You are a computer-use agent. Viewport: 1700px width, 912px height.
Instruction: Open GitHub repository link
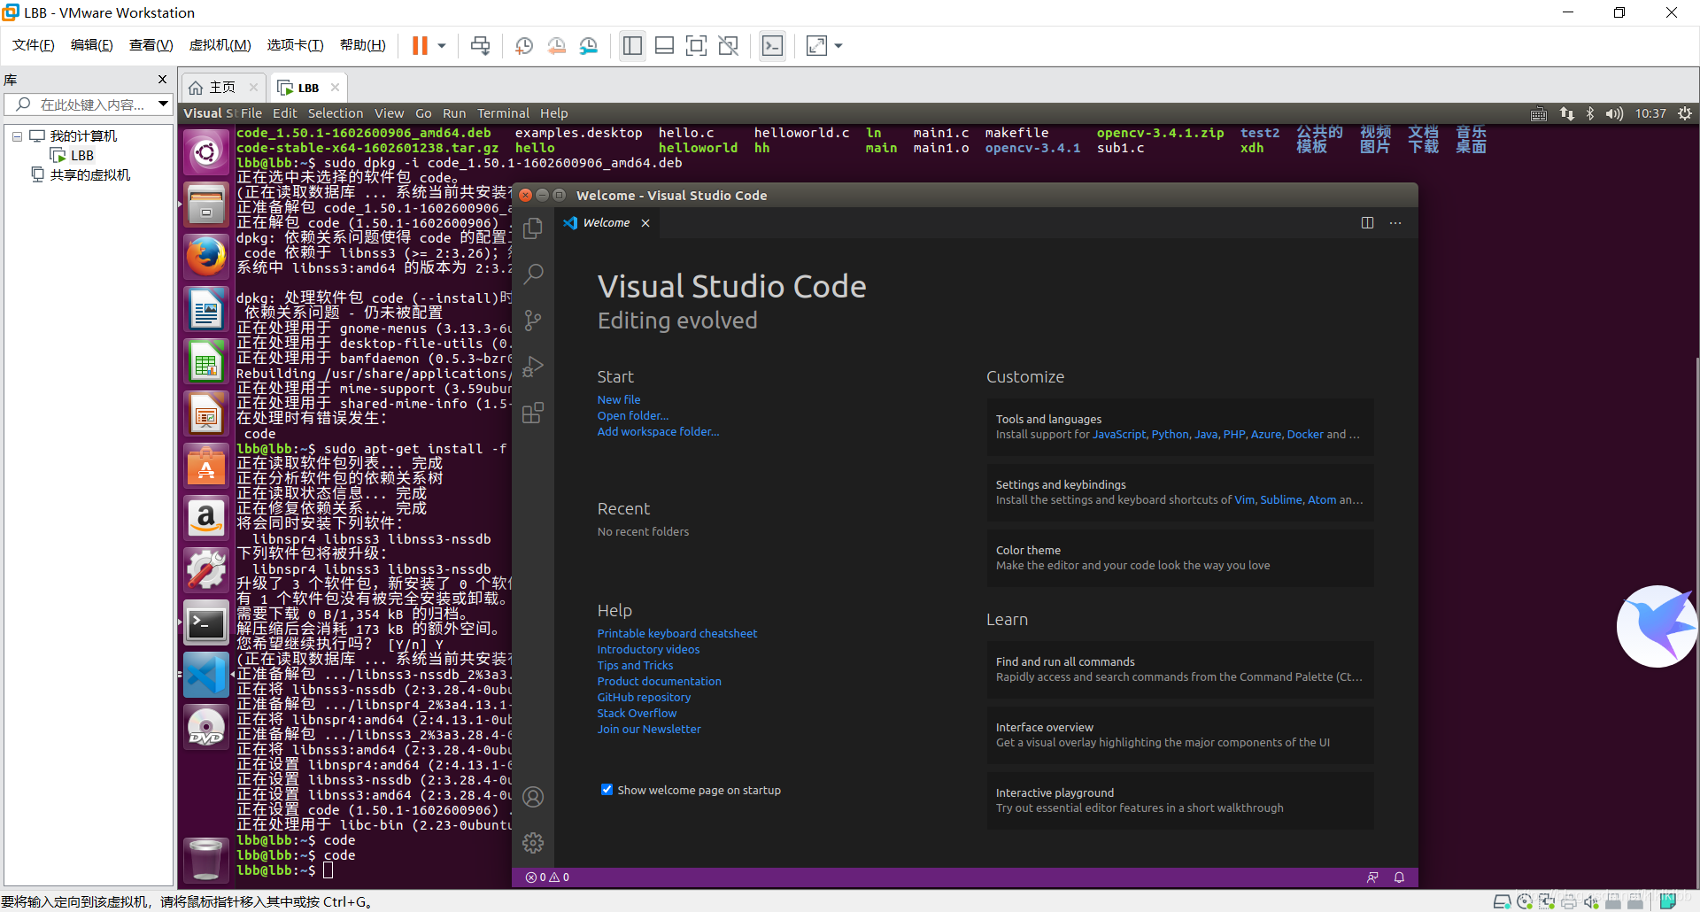click(x=644, y=698)
